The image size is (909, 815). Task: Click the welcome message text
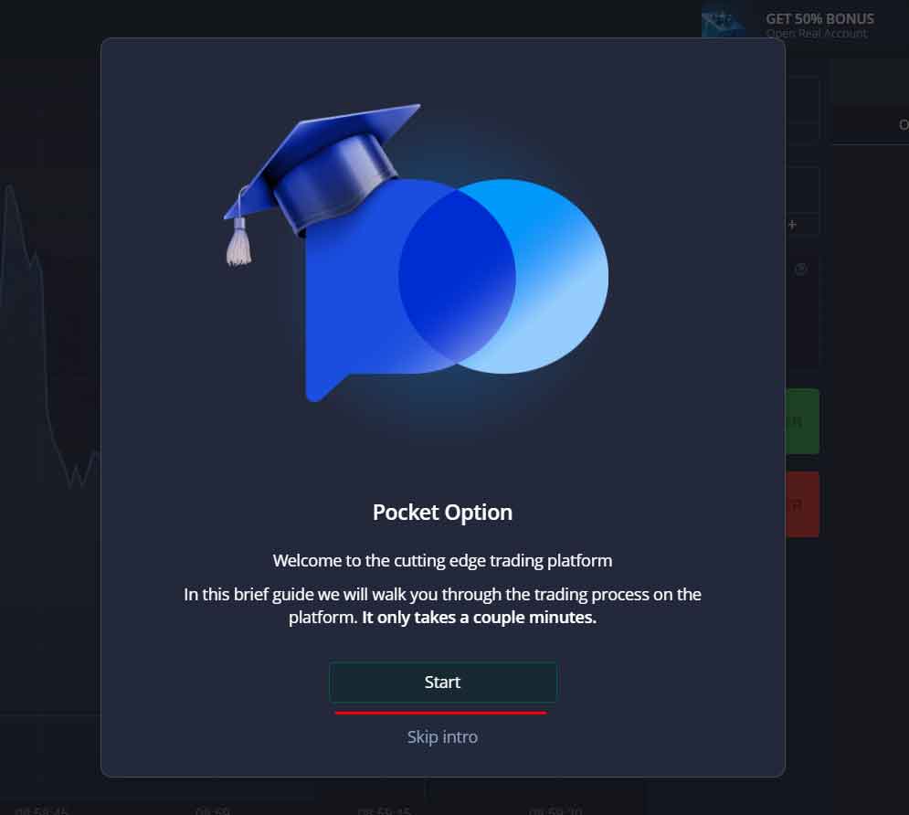tap(442, 560)
